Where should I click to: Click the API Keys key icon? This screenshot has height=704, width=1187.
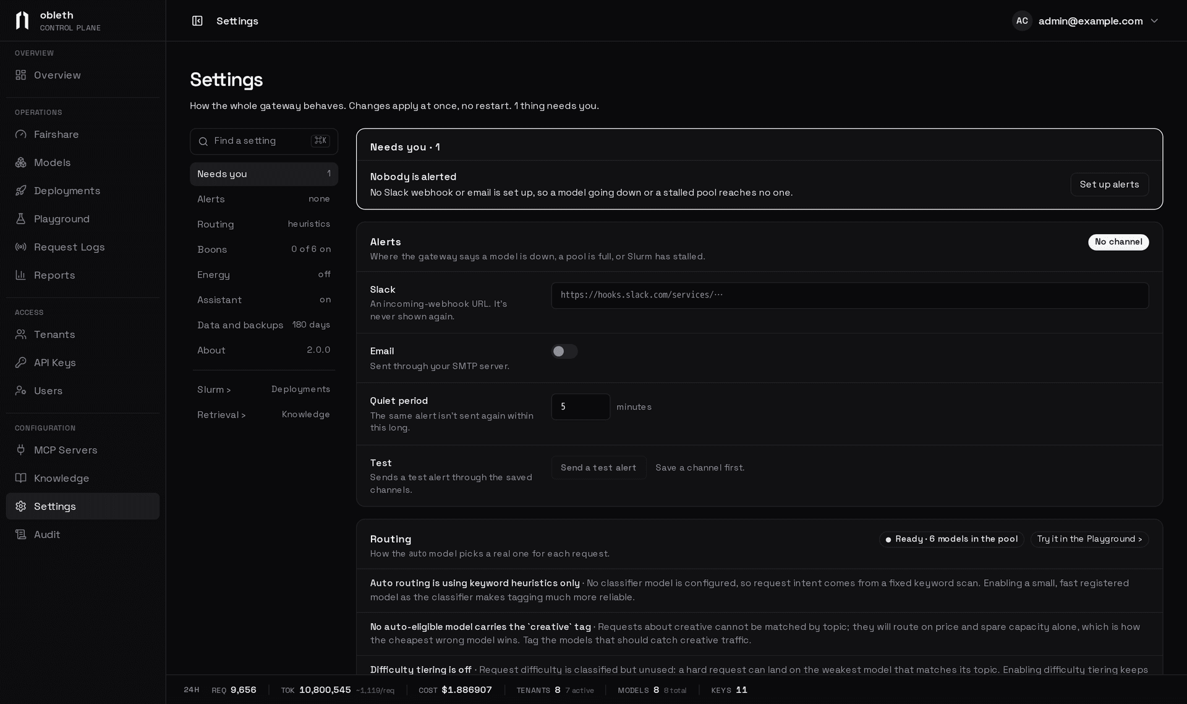coord(21,362)
